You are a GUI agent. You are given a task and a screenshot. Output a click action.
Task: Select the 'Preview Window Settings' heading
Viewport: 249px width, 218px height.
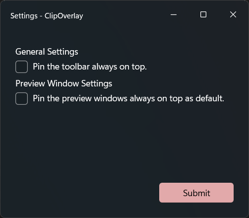(64, 83)
